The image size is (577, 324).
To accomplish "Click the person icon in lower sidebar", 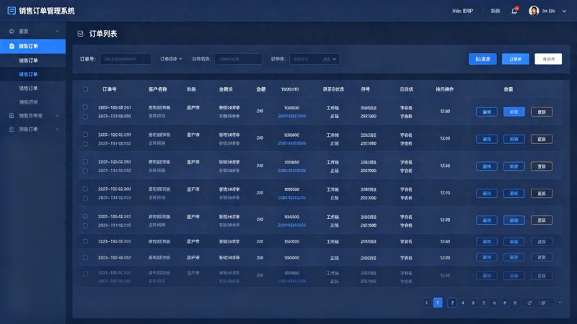I will 12,130.
